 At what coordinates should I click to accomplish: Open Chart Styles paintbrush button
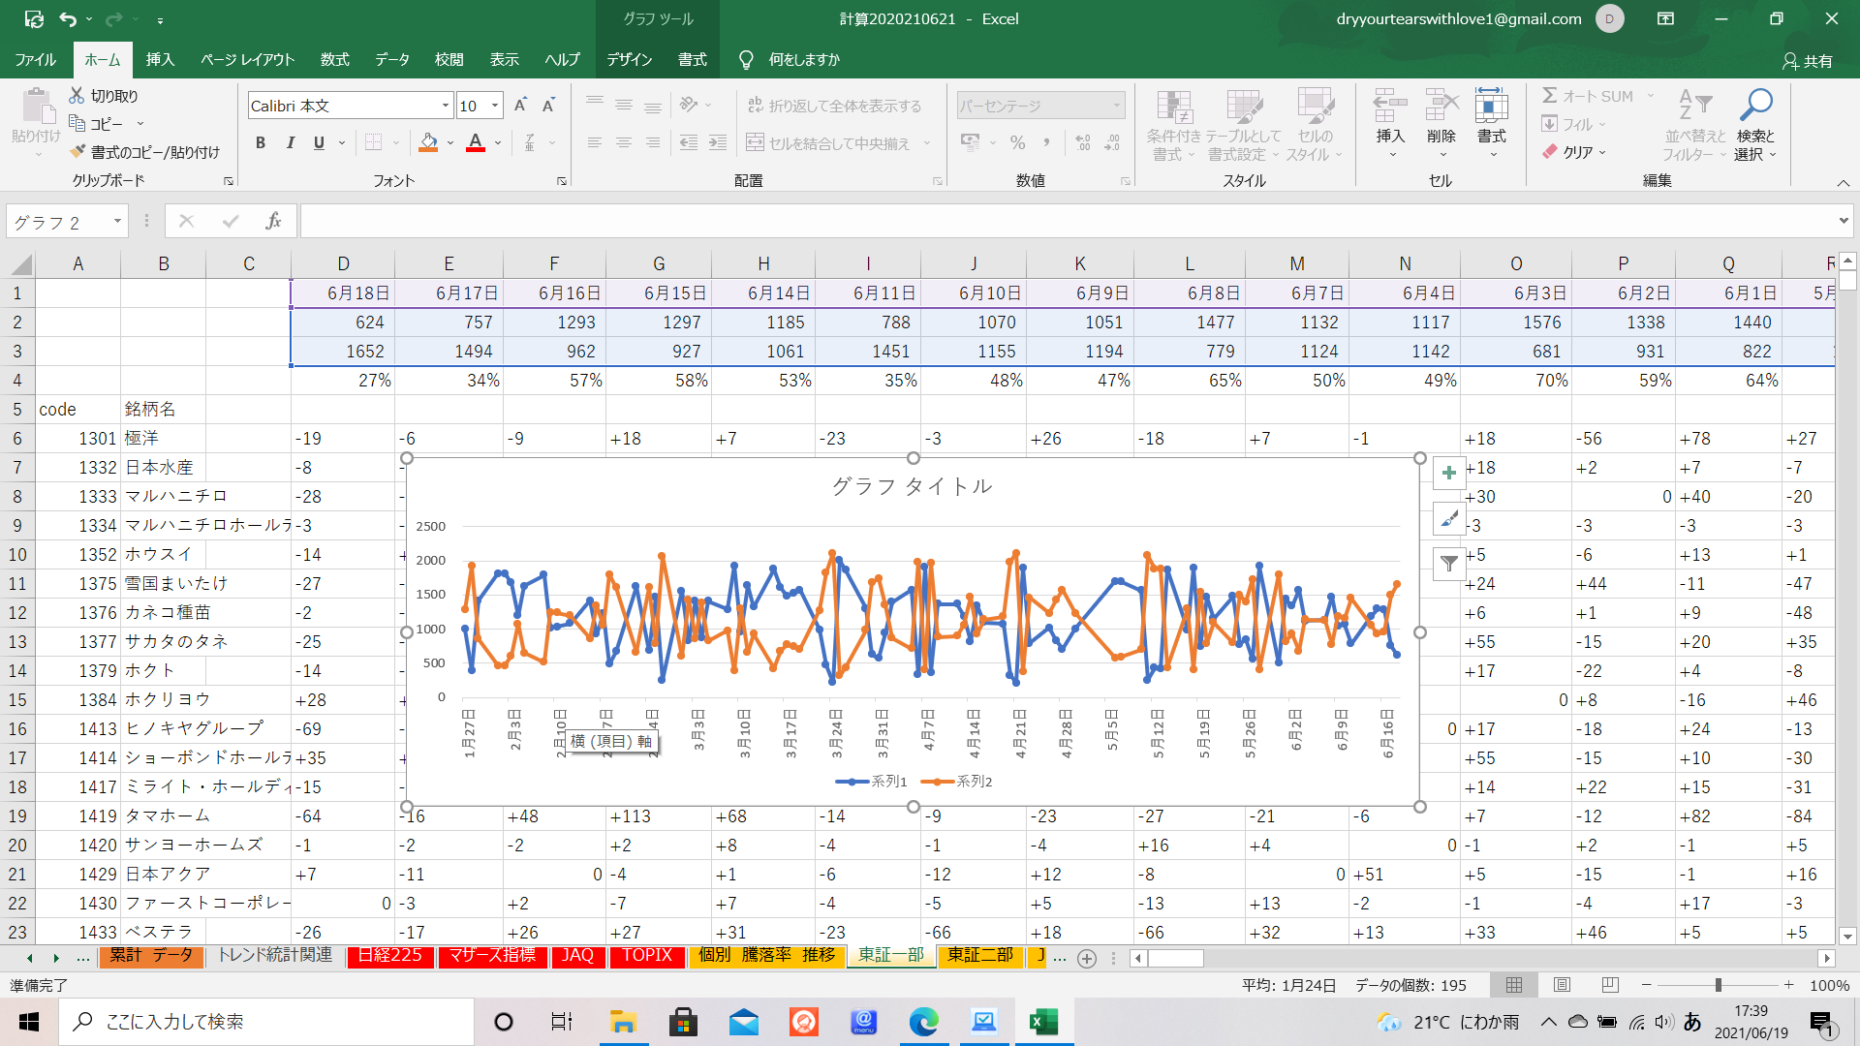click(1448, 519)
